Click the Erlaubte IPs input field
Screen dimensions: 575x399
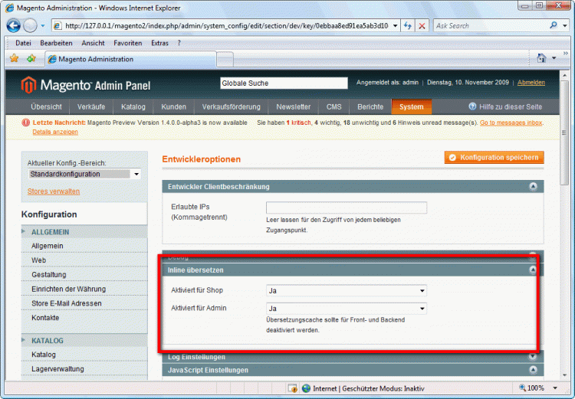point(346,208)
